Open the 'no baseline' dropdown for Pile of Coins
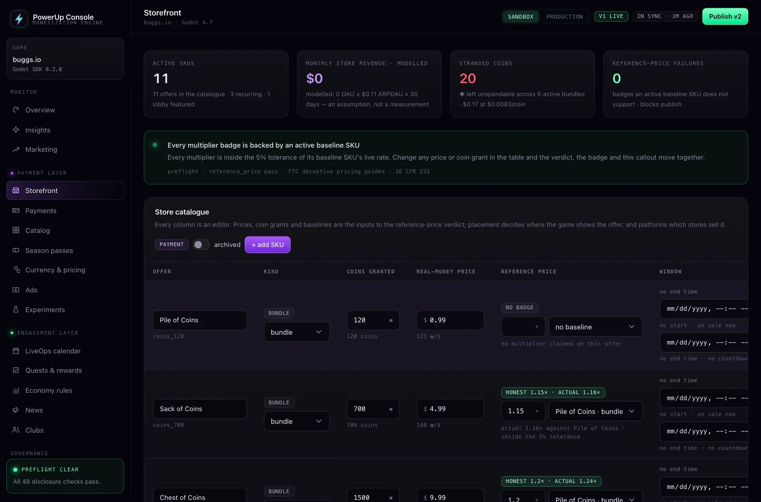This screenshot has height=502, width=761. click(x=595, y=327)
